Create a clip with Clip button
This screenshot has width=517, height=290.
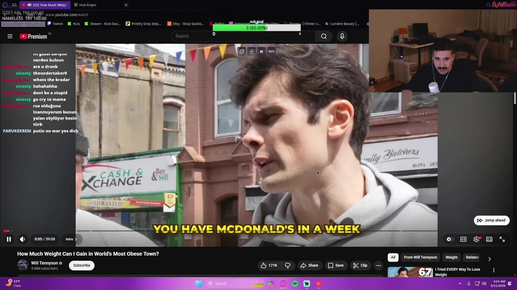(360, 265)
